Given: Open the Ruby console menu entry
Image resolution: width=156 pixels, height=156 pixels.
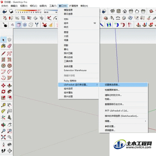Looking at the screenshot, I should click(x=78, y=81).
